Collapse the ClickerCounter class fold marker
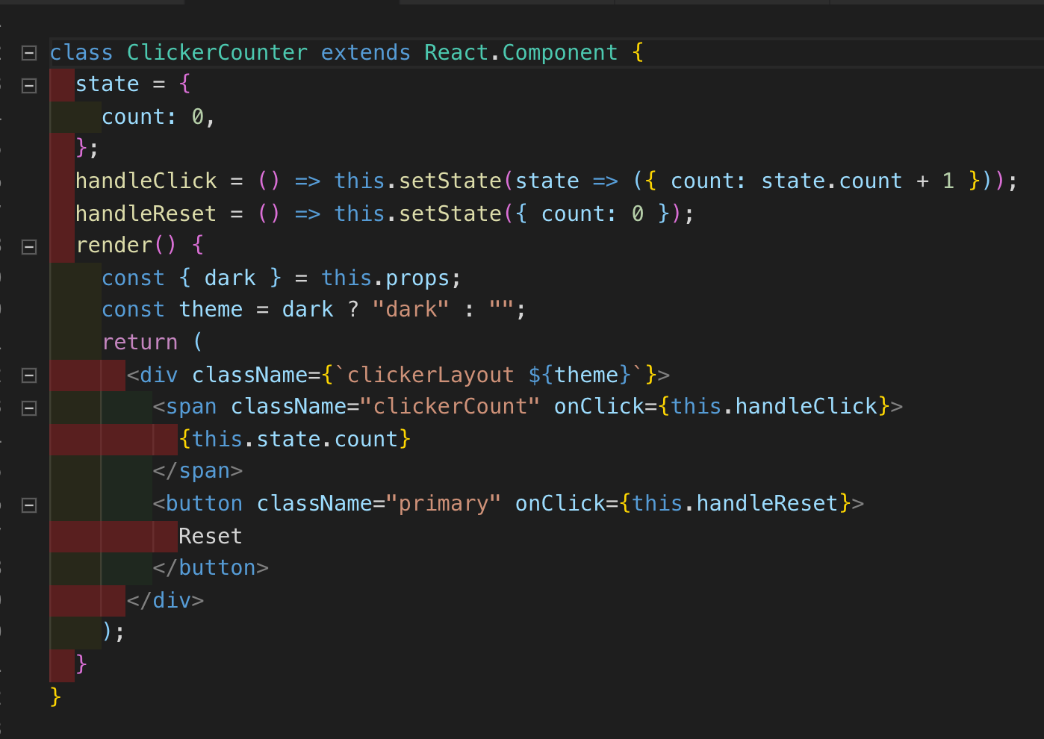The height and width of the screenshot is (739, 1044). point(28,52)
